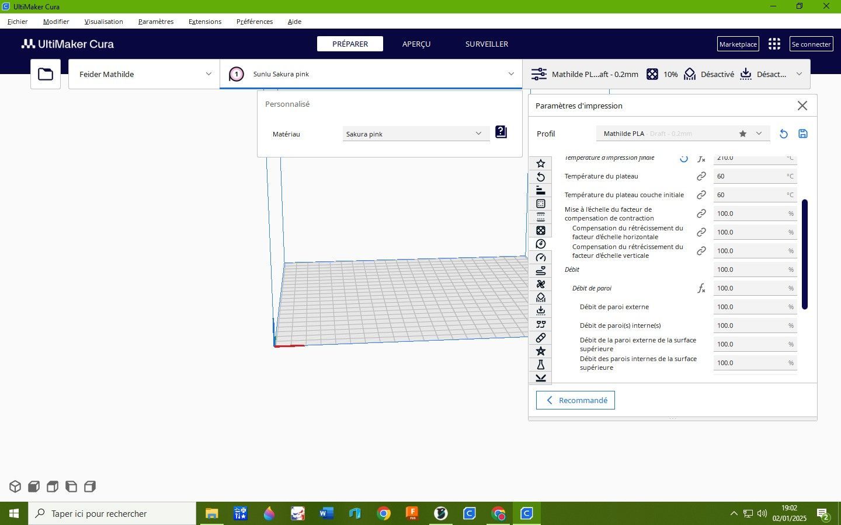Open the notification center icon
The image size is (841, 525).
tap(823, 514)
